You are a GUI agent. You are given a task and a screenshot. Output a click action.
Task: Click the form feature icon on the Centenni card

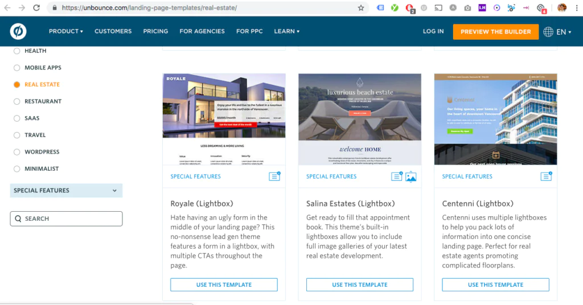546,176
